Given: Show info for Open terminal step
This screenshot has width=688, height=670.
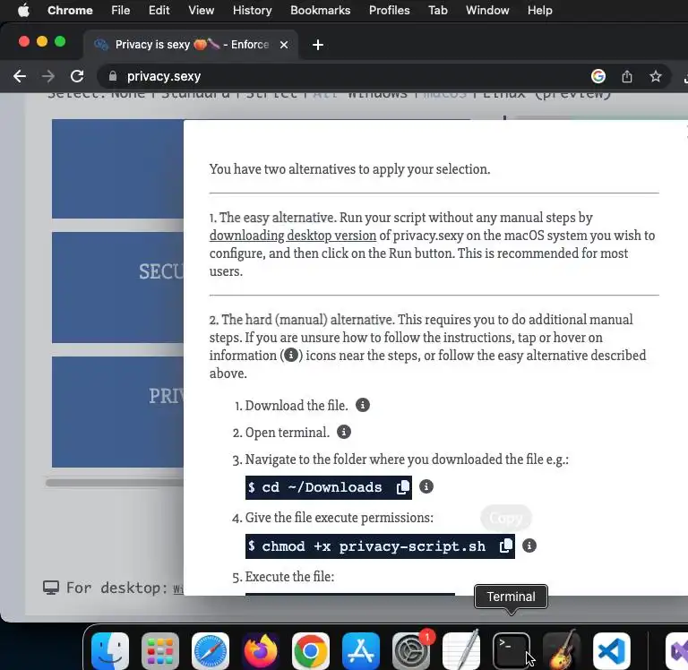Looking at the screenshot, I should click(344, 432).
